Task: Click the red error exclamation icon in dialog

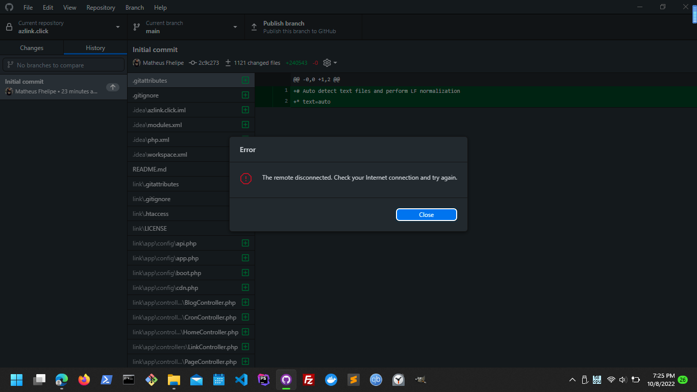Action: (245, 179)
